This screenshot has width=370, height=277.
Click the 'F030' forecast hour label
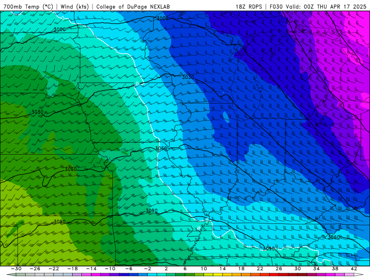click(x=276, y=6)
